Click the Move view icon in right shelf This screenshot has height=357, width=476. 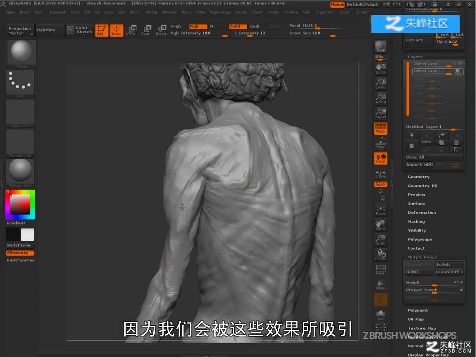coord(380,225)
